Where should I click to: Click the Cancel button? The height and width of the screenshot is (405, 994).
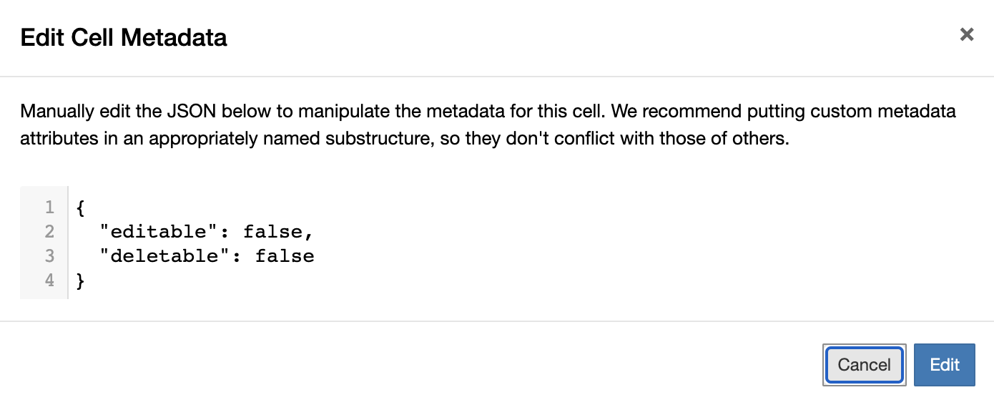click(864, 365)
